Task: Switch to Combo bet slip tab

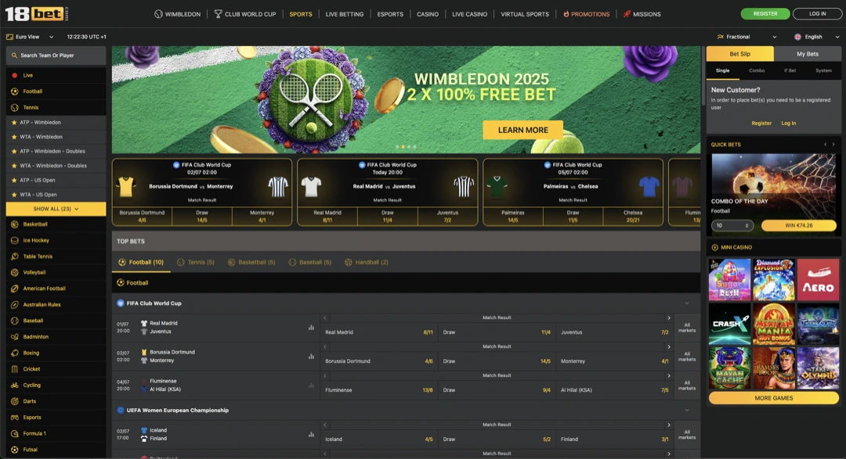Action: (x=757, y=70)
